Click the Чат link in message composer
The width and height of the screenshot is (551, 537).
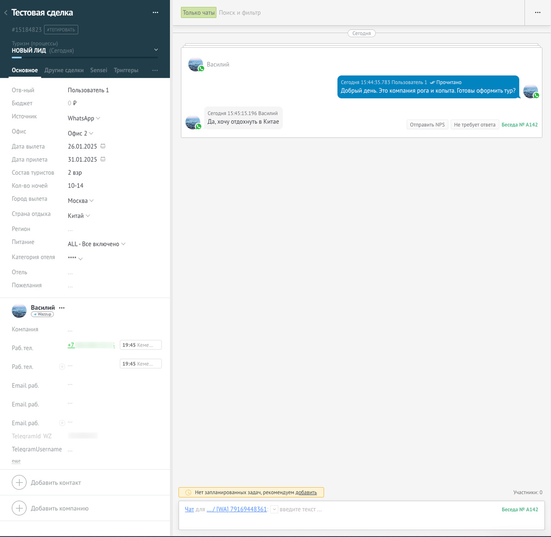[189, 509]
